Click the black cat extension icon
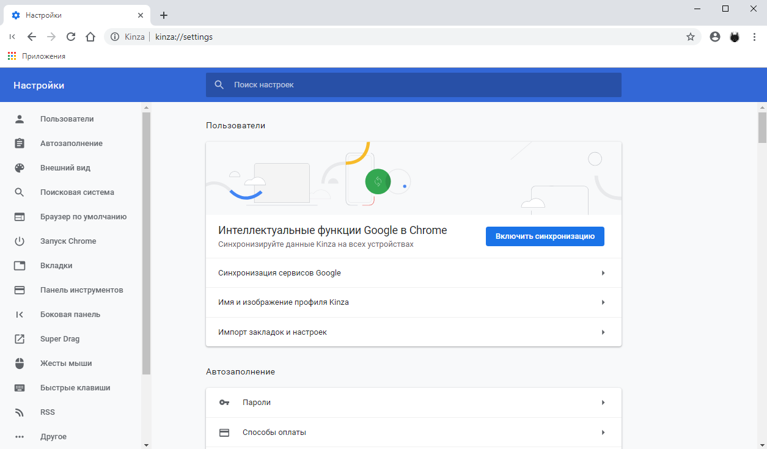The width and height of the screenshot is (767, 449). coord(735,37)
